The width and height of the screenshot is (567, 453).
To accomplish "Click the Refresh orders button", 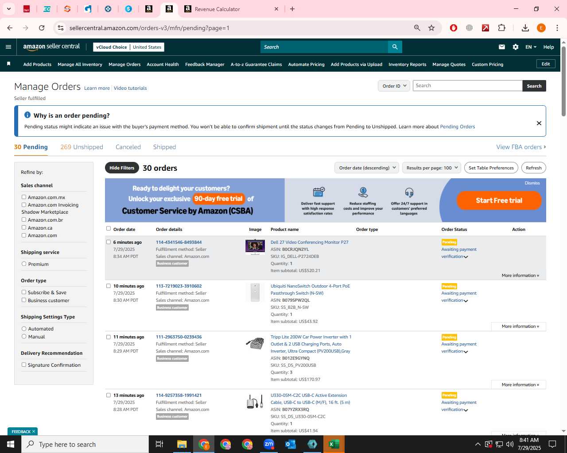I will point(533,168).
